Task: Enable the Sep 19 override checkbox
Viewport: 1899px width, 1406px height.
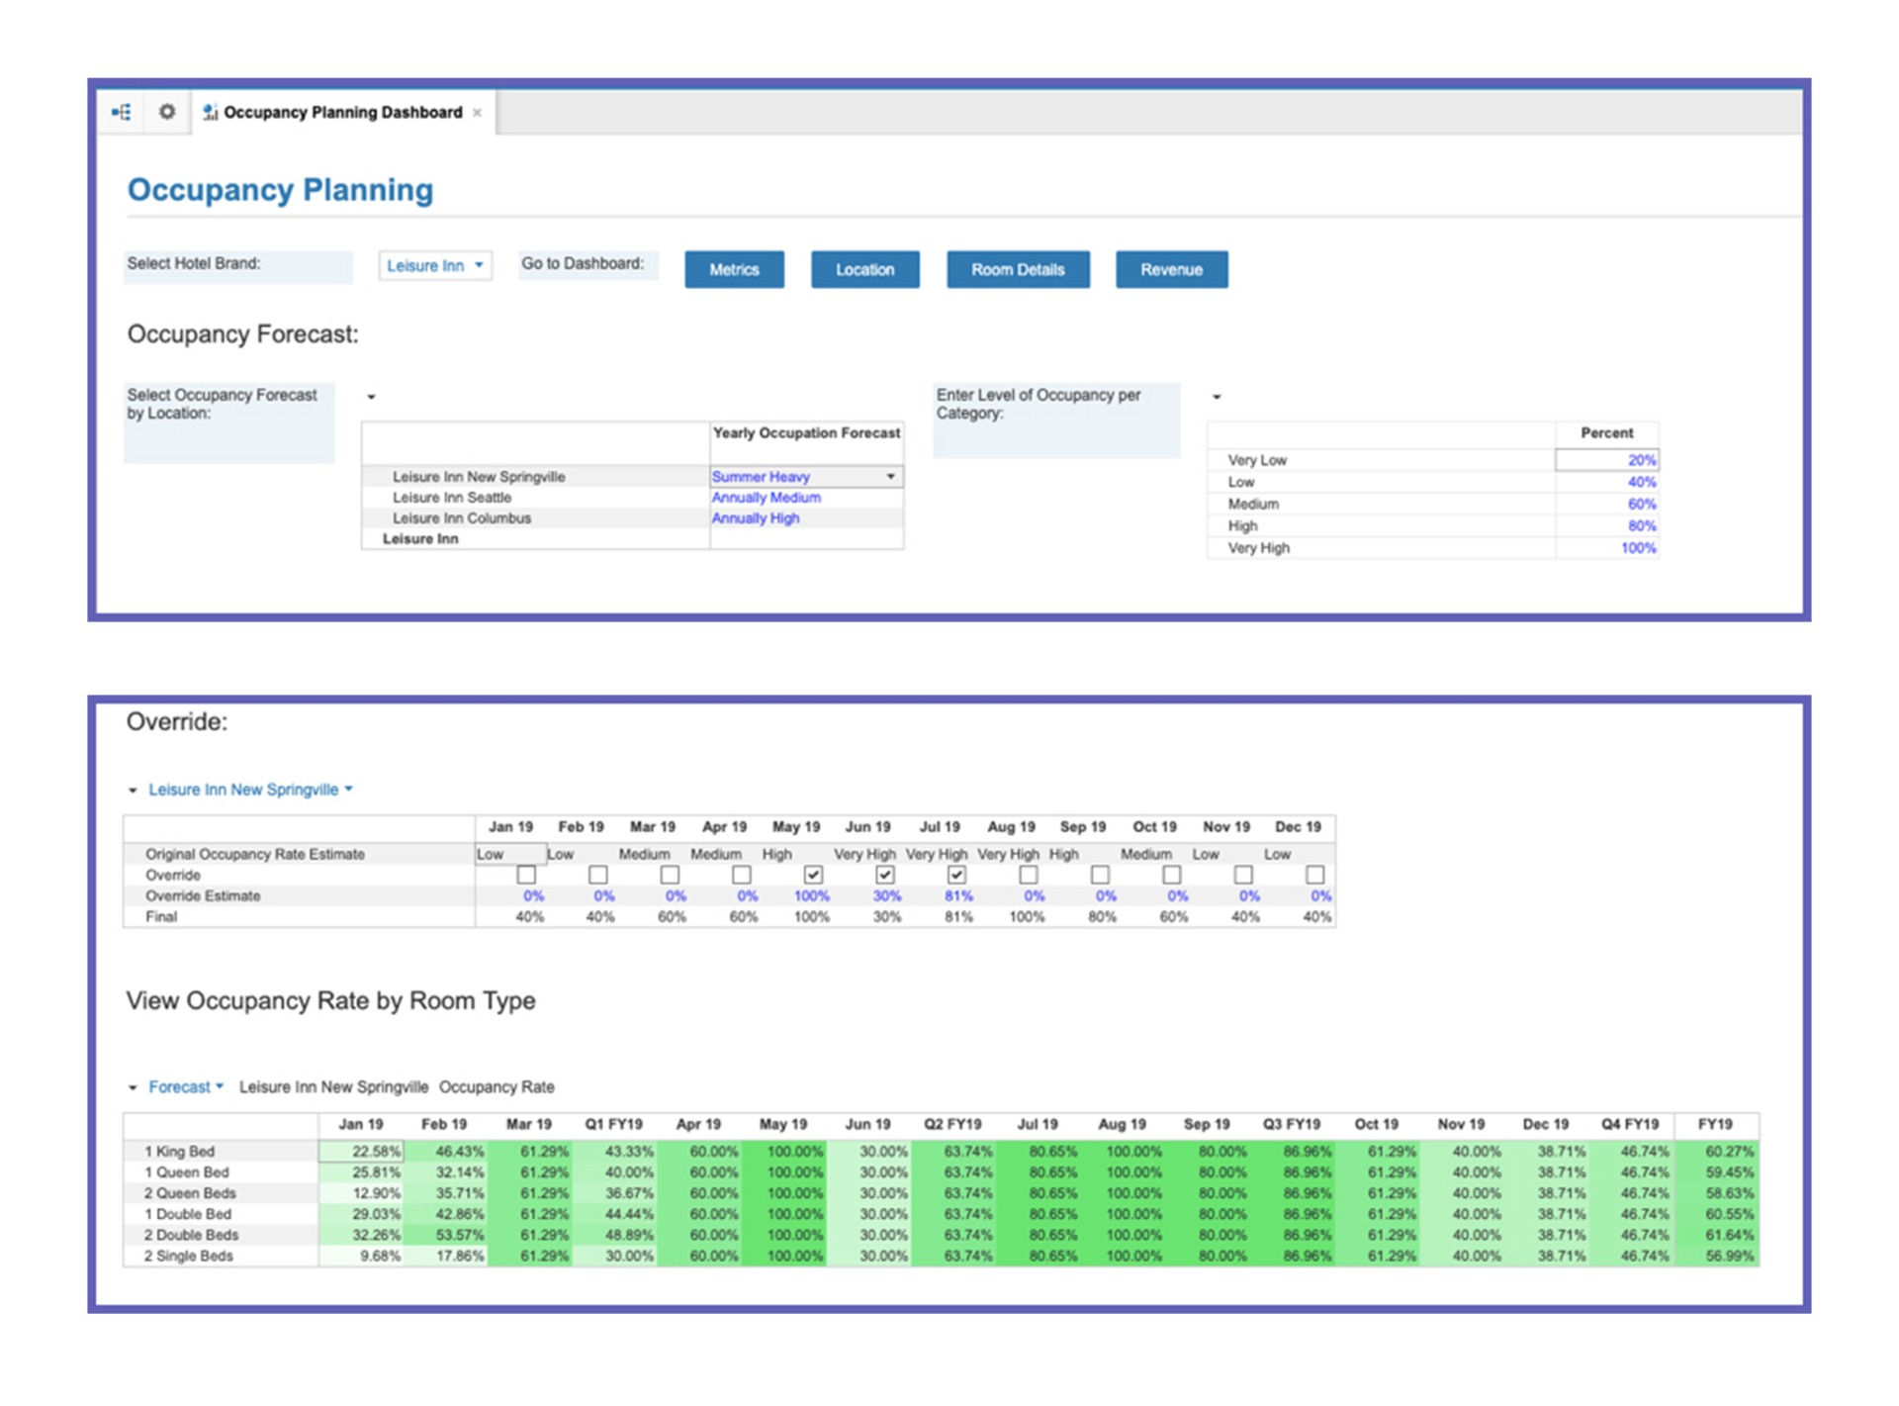Action: (x=1100, y=875)
